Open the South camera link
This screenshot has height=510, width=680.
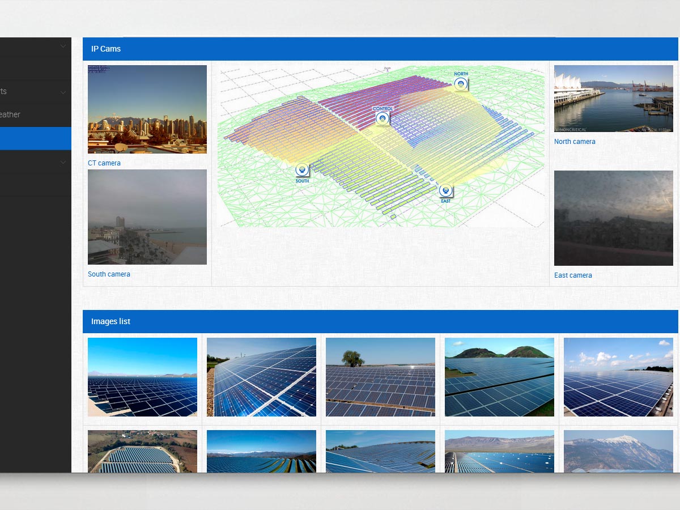(109, 274)
